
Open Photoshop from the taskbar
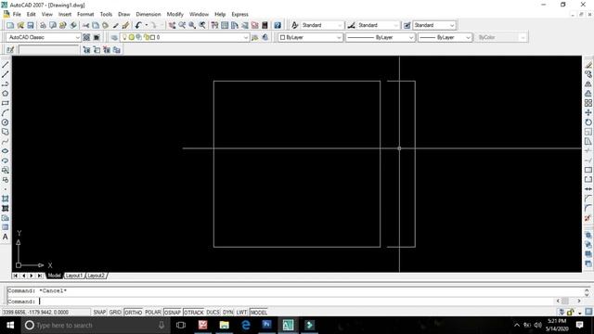(x=266, y=326)
